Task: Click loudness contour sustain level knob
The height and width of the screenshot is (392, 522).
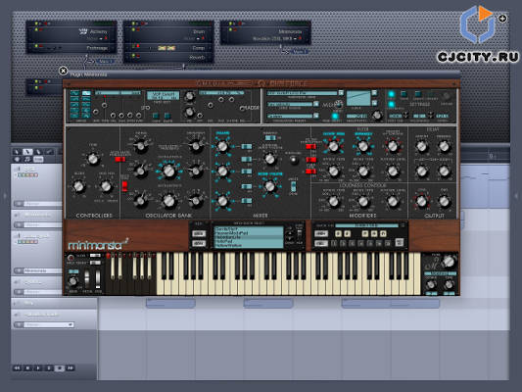Action: click(x=393, y=201)
